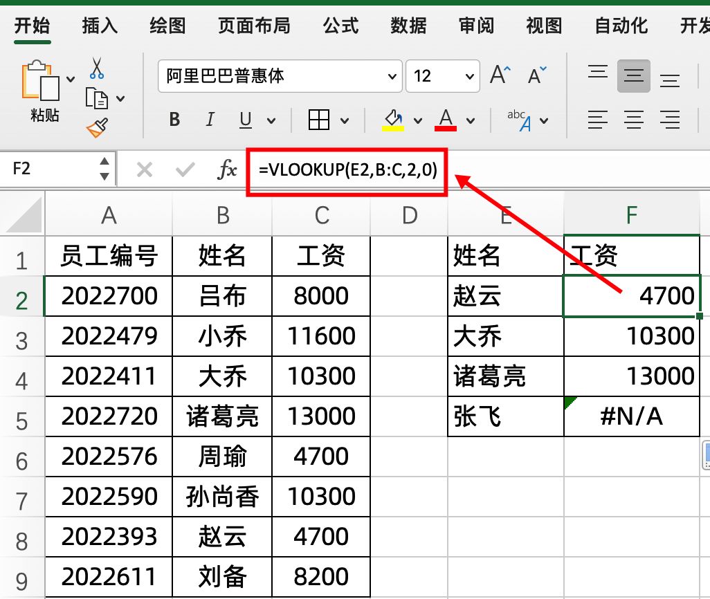
Task: Select cell with name 吕布
Action: [222, 296]
